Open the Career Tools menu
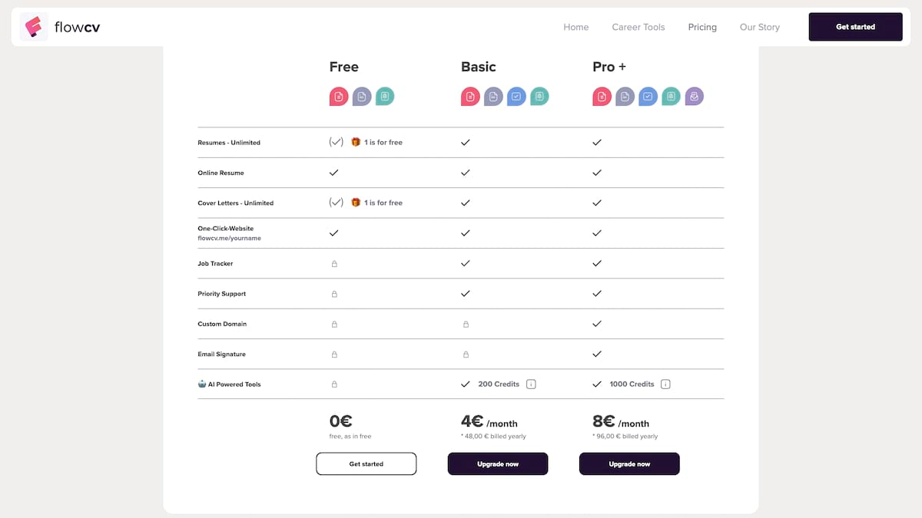Screen dimensions: 922x518 tap(638, 27)
